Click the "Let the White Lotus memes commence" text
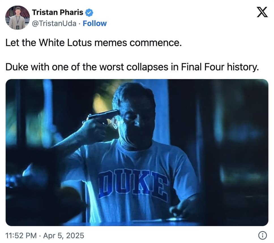The width and height of the screenshot is (274, 243). pos(94,43)
